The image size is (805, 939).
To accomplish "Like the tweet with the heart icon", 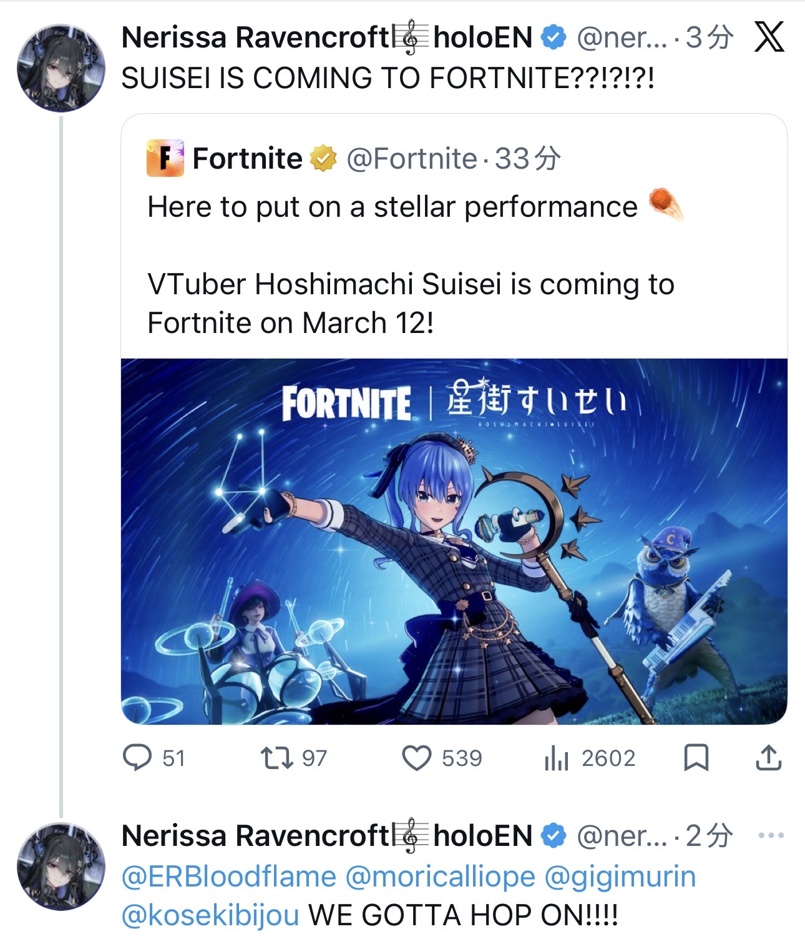I will tap(416, 758).
